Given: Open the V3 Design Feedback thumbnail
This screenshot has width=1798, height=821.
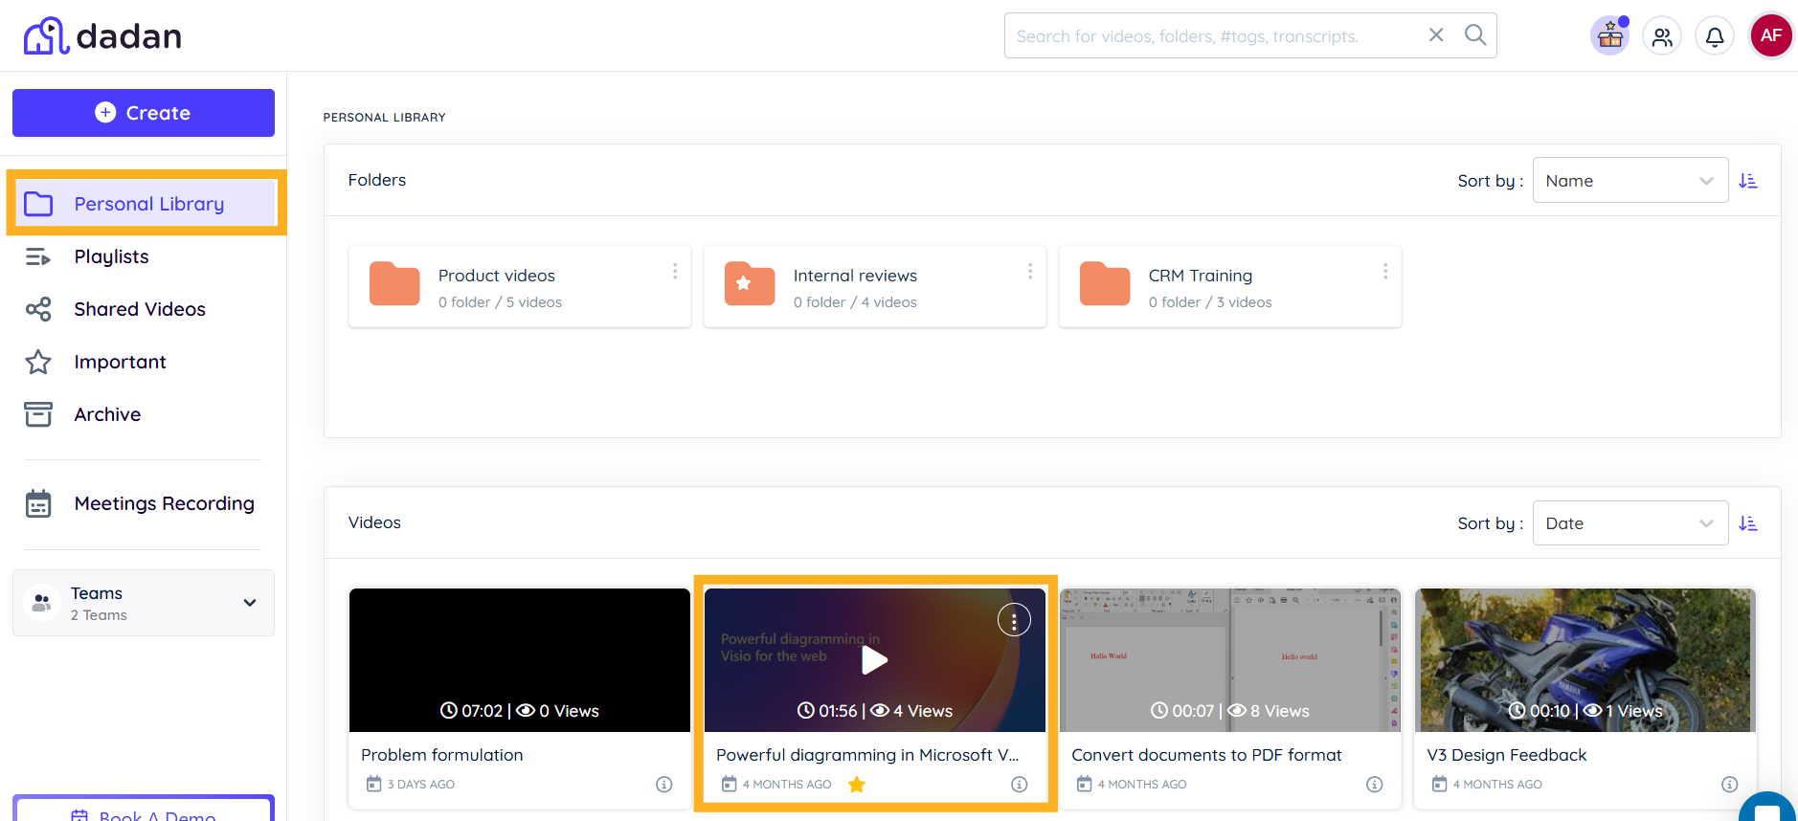Looking at the screenshot, I should pos(1585,660).
